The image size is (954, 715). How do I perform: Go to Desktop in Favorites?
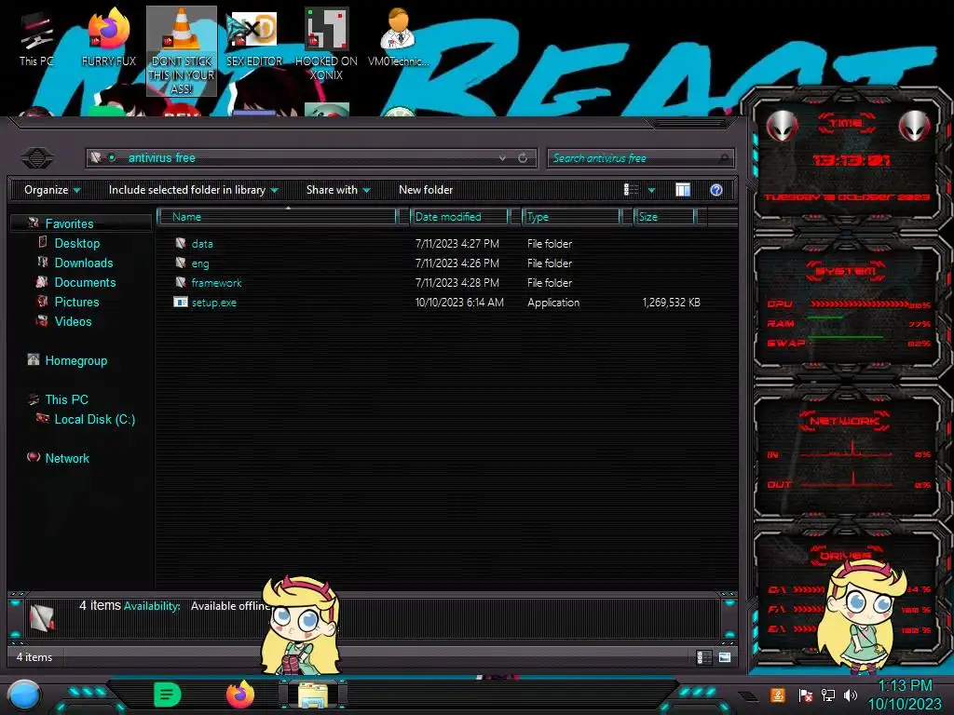click(76, 243)
